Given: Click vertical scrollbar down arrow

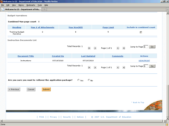Looking at the screenshot, I should pos(168,118).
